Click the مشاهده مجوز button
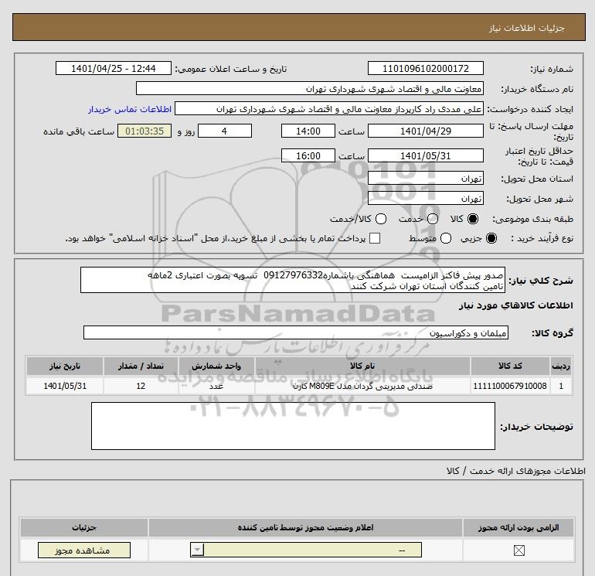 [x=84, y=550]
